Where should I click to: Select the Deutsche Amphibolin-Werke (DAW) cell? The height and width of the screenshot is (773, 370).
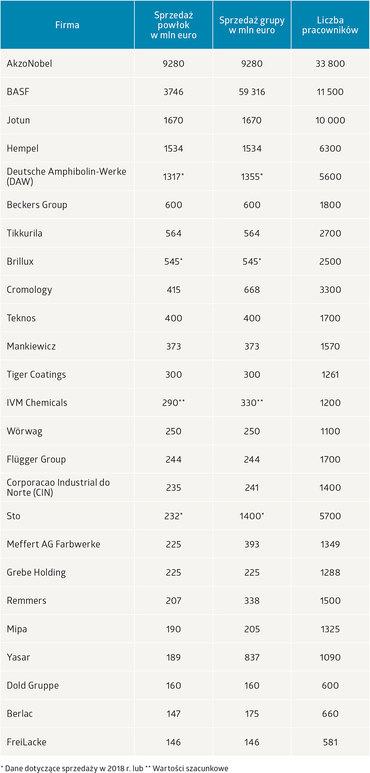click(x=66, y=176)
